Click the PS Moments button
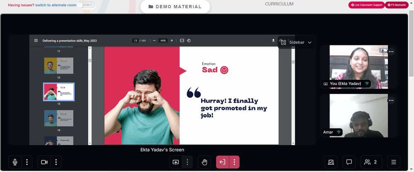This screenshot has height=172, width=414. click(x=397, y=5)
